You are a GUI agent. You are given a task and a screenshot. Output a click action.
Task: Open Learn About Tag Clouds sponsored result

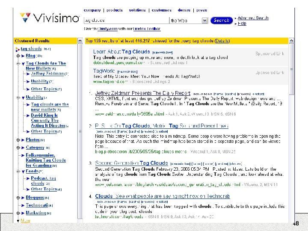121,52
